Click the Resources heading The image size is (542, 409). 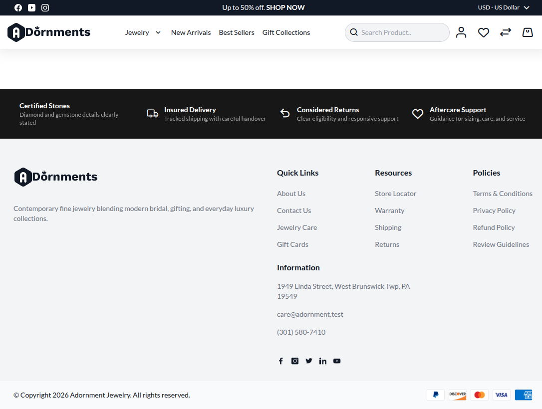[x=393, y=173]
